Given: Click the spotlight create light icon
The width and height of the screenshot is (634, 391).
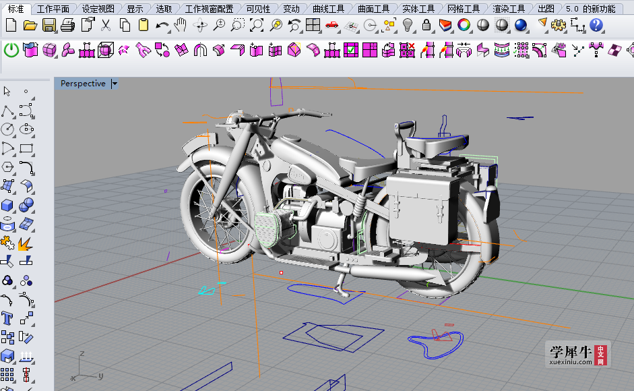Looking at the screenshot, I should coord(542,24).
